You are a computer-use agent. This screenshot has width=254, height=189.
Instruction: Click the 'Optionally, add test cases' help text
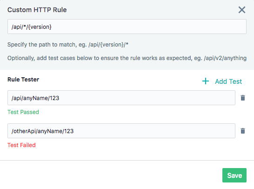coord(127,58)
